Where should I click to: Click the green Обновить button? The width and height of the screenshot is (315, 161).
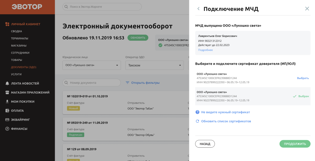pyautogui.click(x=138, y=38)
